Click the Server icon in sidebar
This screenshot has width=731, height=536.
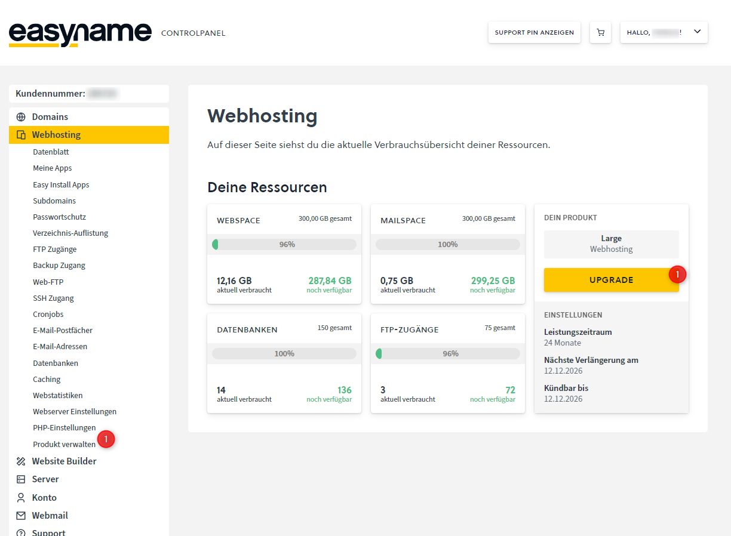pos(21,479)
